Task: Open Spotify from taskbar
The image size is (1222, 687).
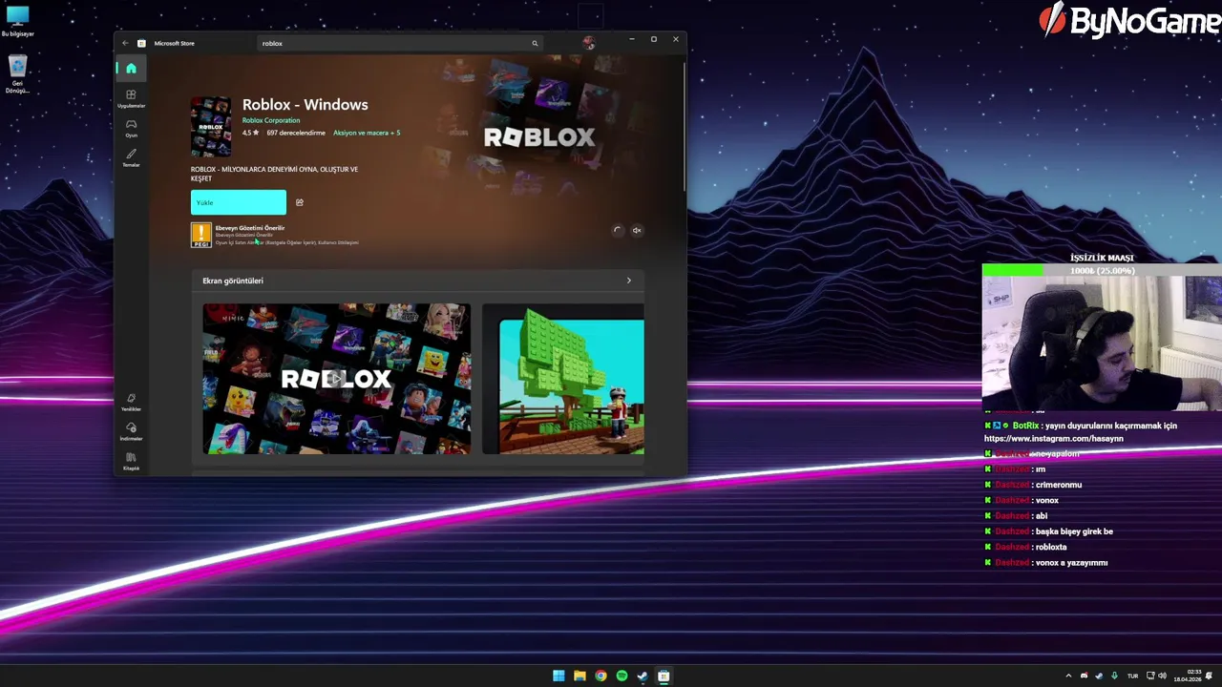Action: (622, 676)
